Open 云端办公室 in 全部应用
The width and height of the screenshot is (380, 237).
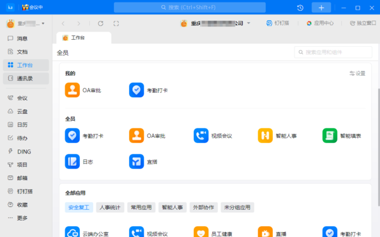tap(87, 233)
